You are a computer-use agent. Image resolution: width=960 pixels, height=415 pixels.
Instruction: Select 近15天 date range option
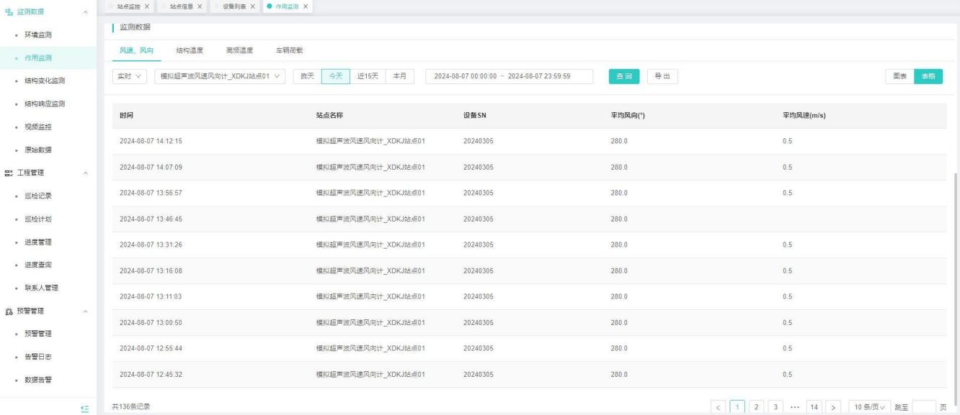368,76
